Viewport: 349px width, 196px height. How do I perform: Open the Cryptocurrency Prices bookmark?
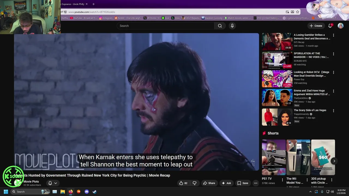(x=296, y=18)
